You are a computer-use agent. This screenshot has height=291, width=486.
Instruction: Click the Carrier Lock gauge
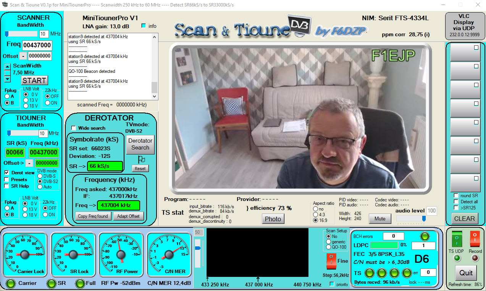point(25,254)
